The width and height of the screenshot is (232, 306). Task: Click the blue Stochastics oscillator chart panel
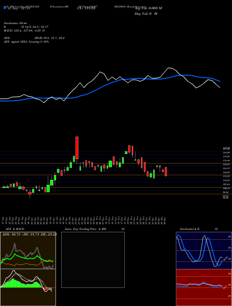204,250
